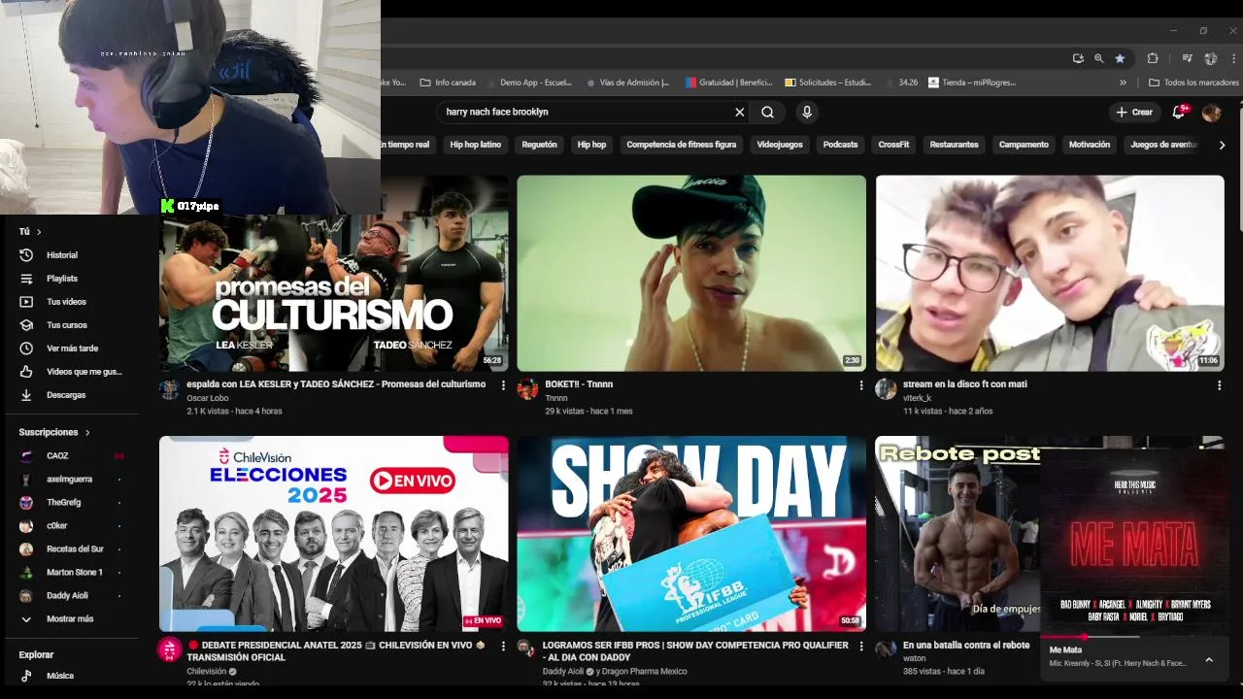The width and height of the screenshot is (1243, 699).
Task: Select the Campamento chip
Action: pyautogui.click(x=1024, y=145)
